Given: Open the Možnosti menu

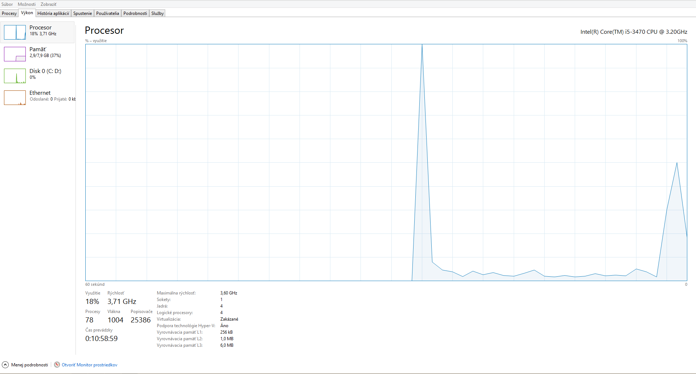Looking at the screenshot, I should [27, 4].
